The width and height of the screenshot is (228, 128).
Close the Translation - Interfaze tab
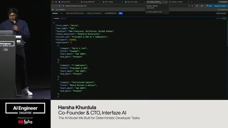(x=188, y=2)
